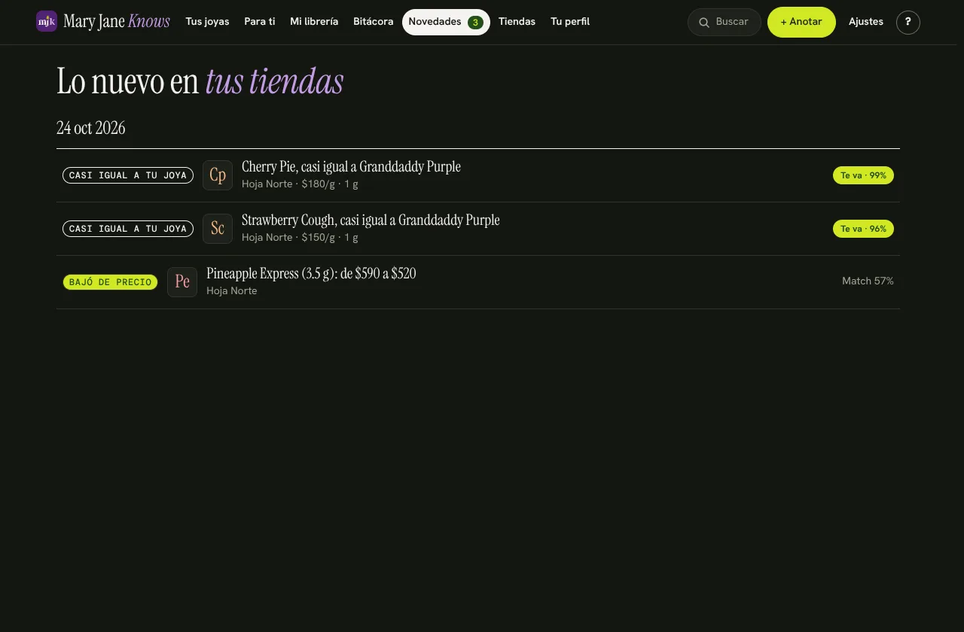Open help via question mark icon
Image resolution: width=964 pixels, height=632 pixels.
coord(908,23)
